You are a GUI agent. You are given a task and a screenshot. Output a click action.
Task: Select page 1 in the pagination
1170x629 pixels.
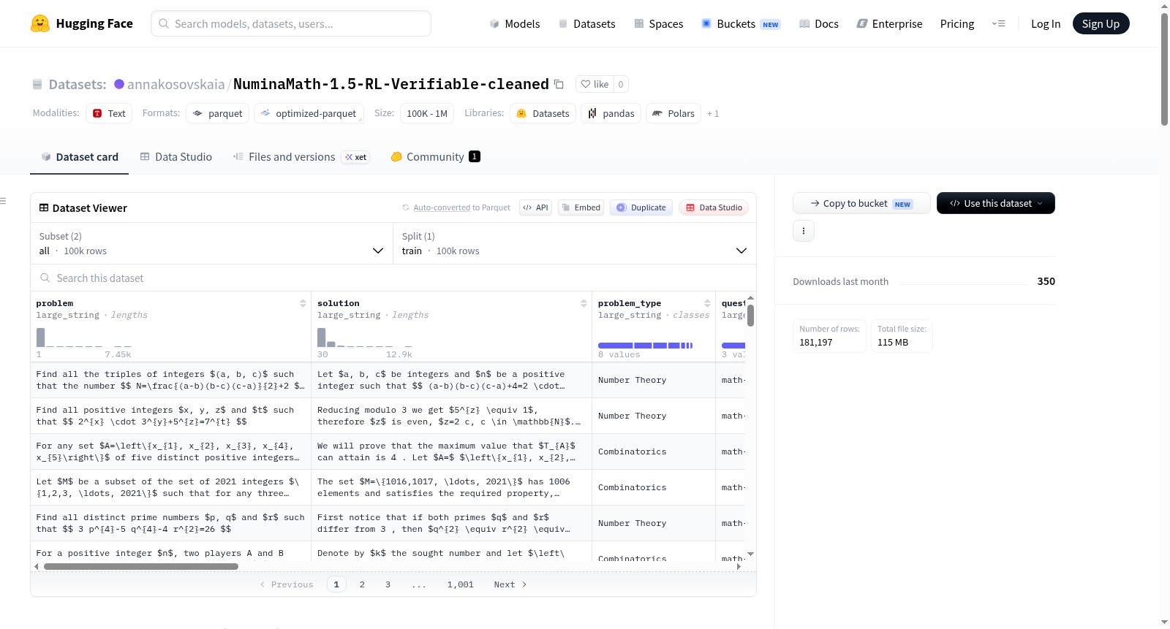(336, 584)
